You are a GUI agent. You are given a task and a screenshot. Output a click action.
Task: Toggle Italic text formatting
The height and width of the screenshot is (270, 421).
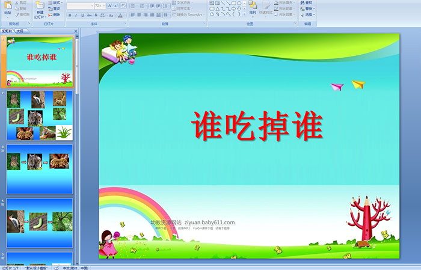coord(75,15)
